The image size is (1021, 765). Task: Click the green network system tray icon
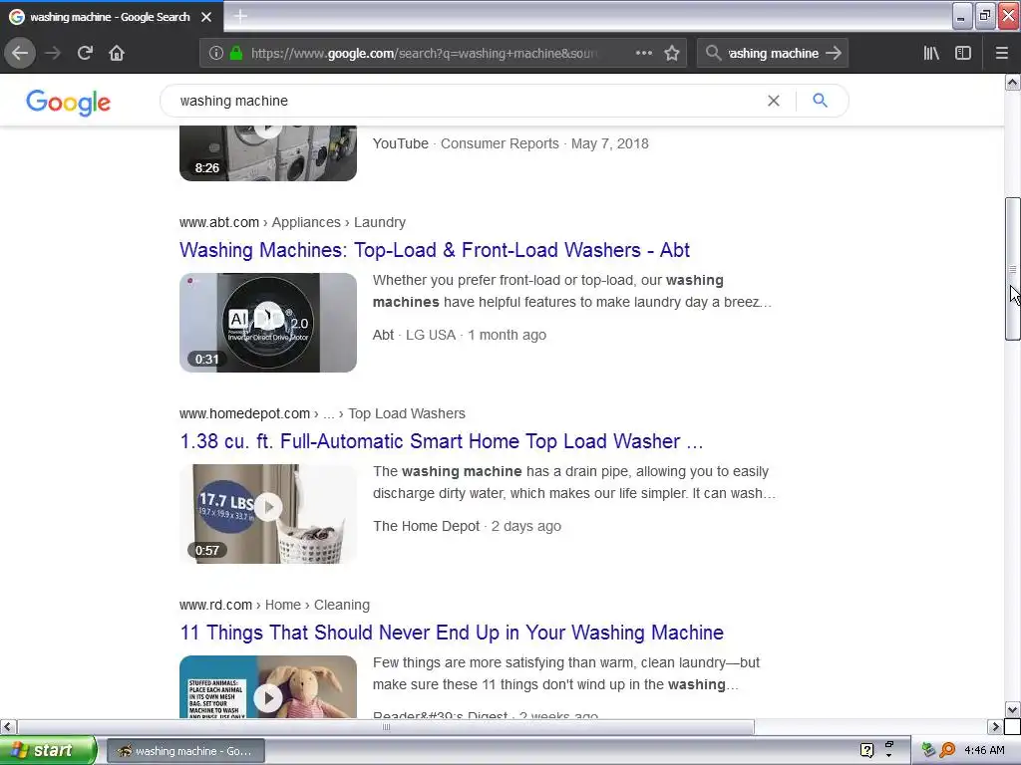pos(928,750)
